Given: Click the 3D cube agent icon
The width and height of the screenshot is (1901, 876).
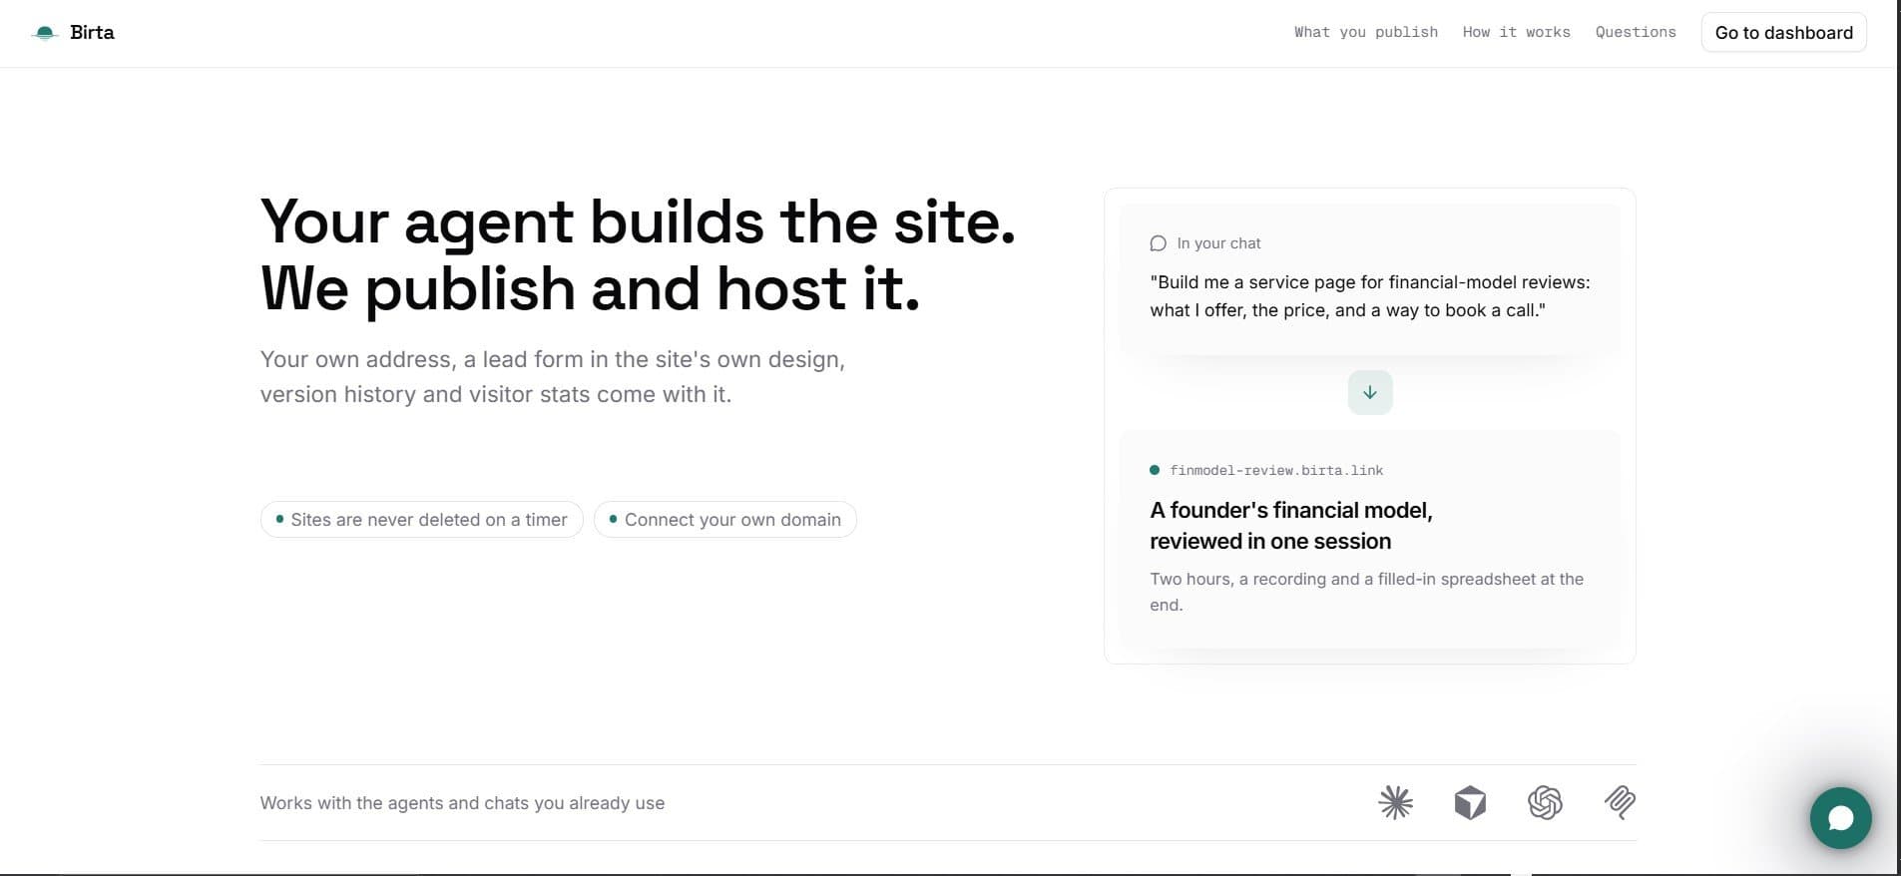Looking at the screenshot, I should click(x=1470, y=802).
